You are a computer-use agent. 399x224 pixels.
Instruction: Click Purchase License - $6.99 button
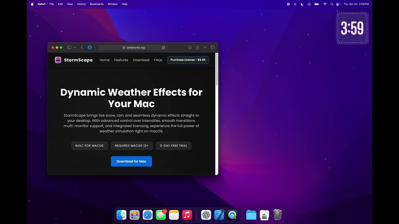coord(188,60)
